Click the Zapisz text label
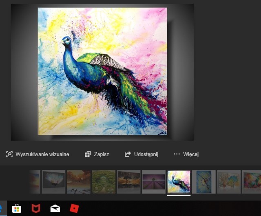 (x=102, y=154)
